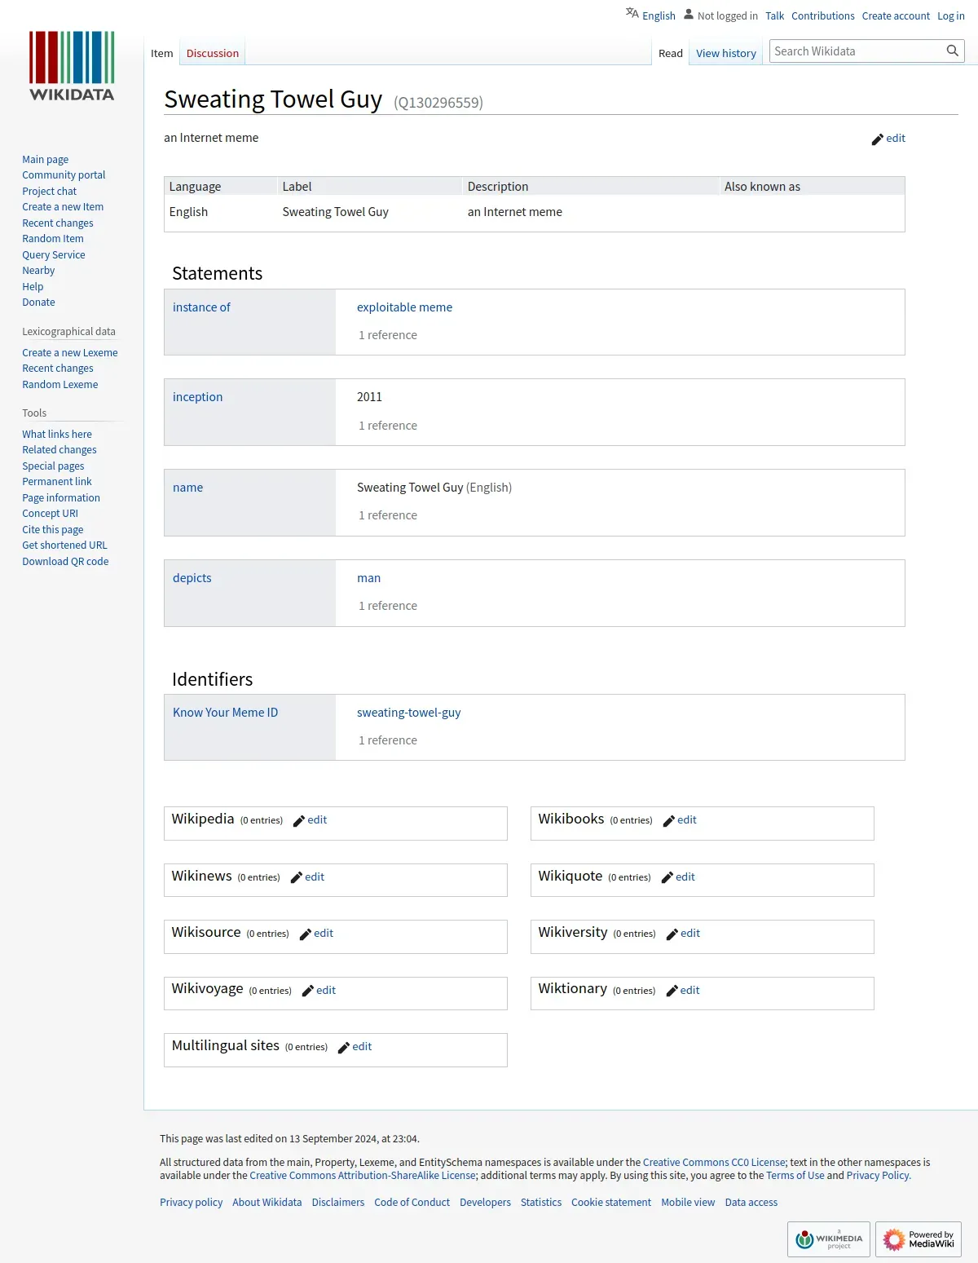Expand the reference under Know Your Meme ID
This screenshot has height=1263, width=978.
(x=388, y=740)
